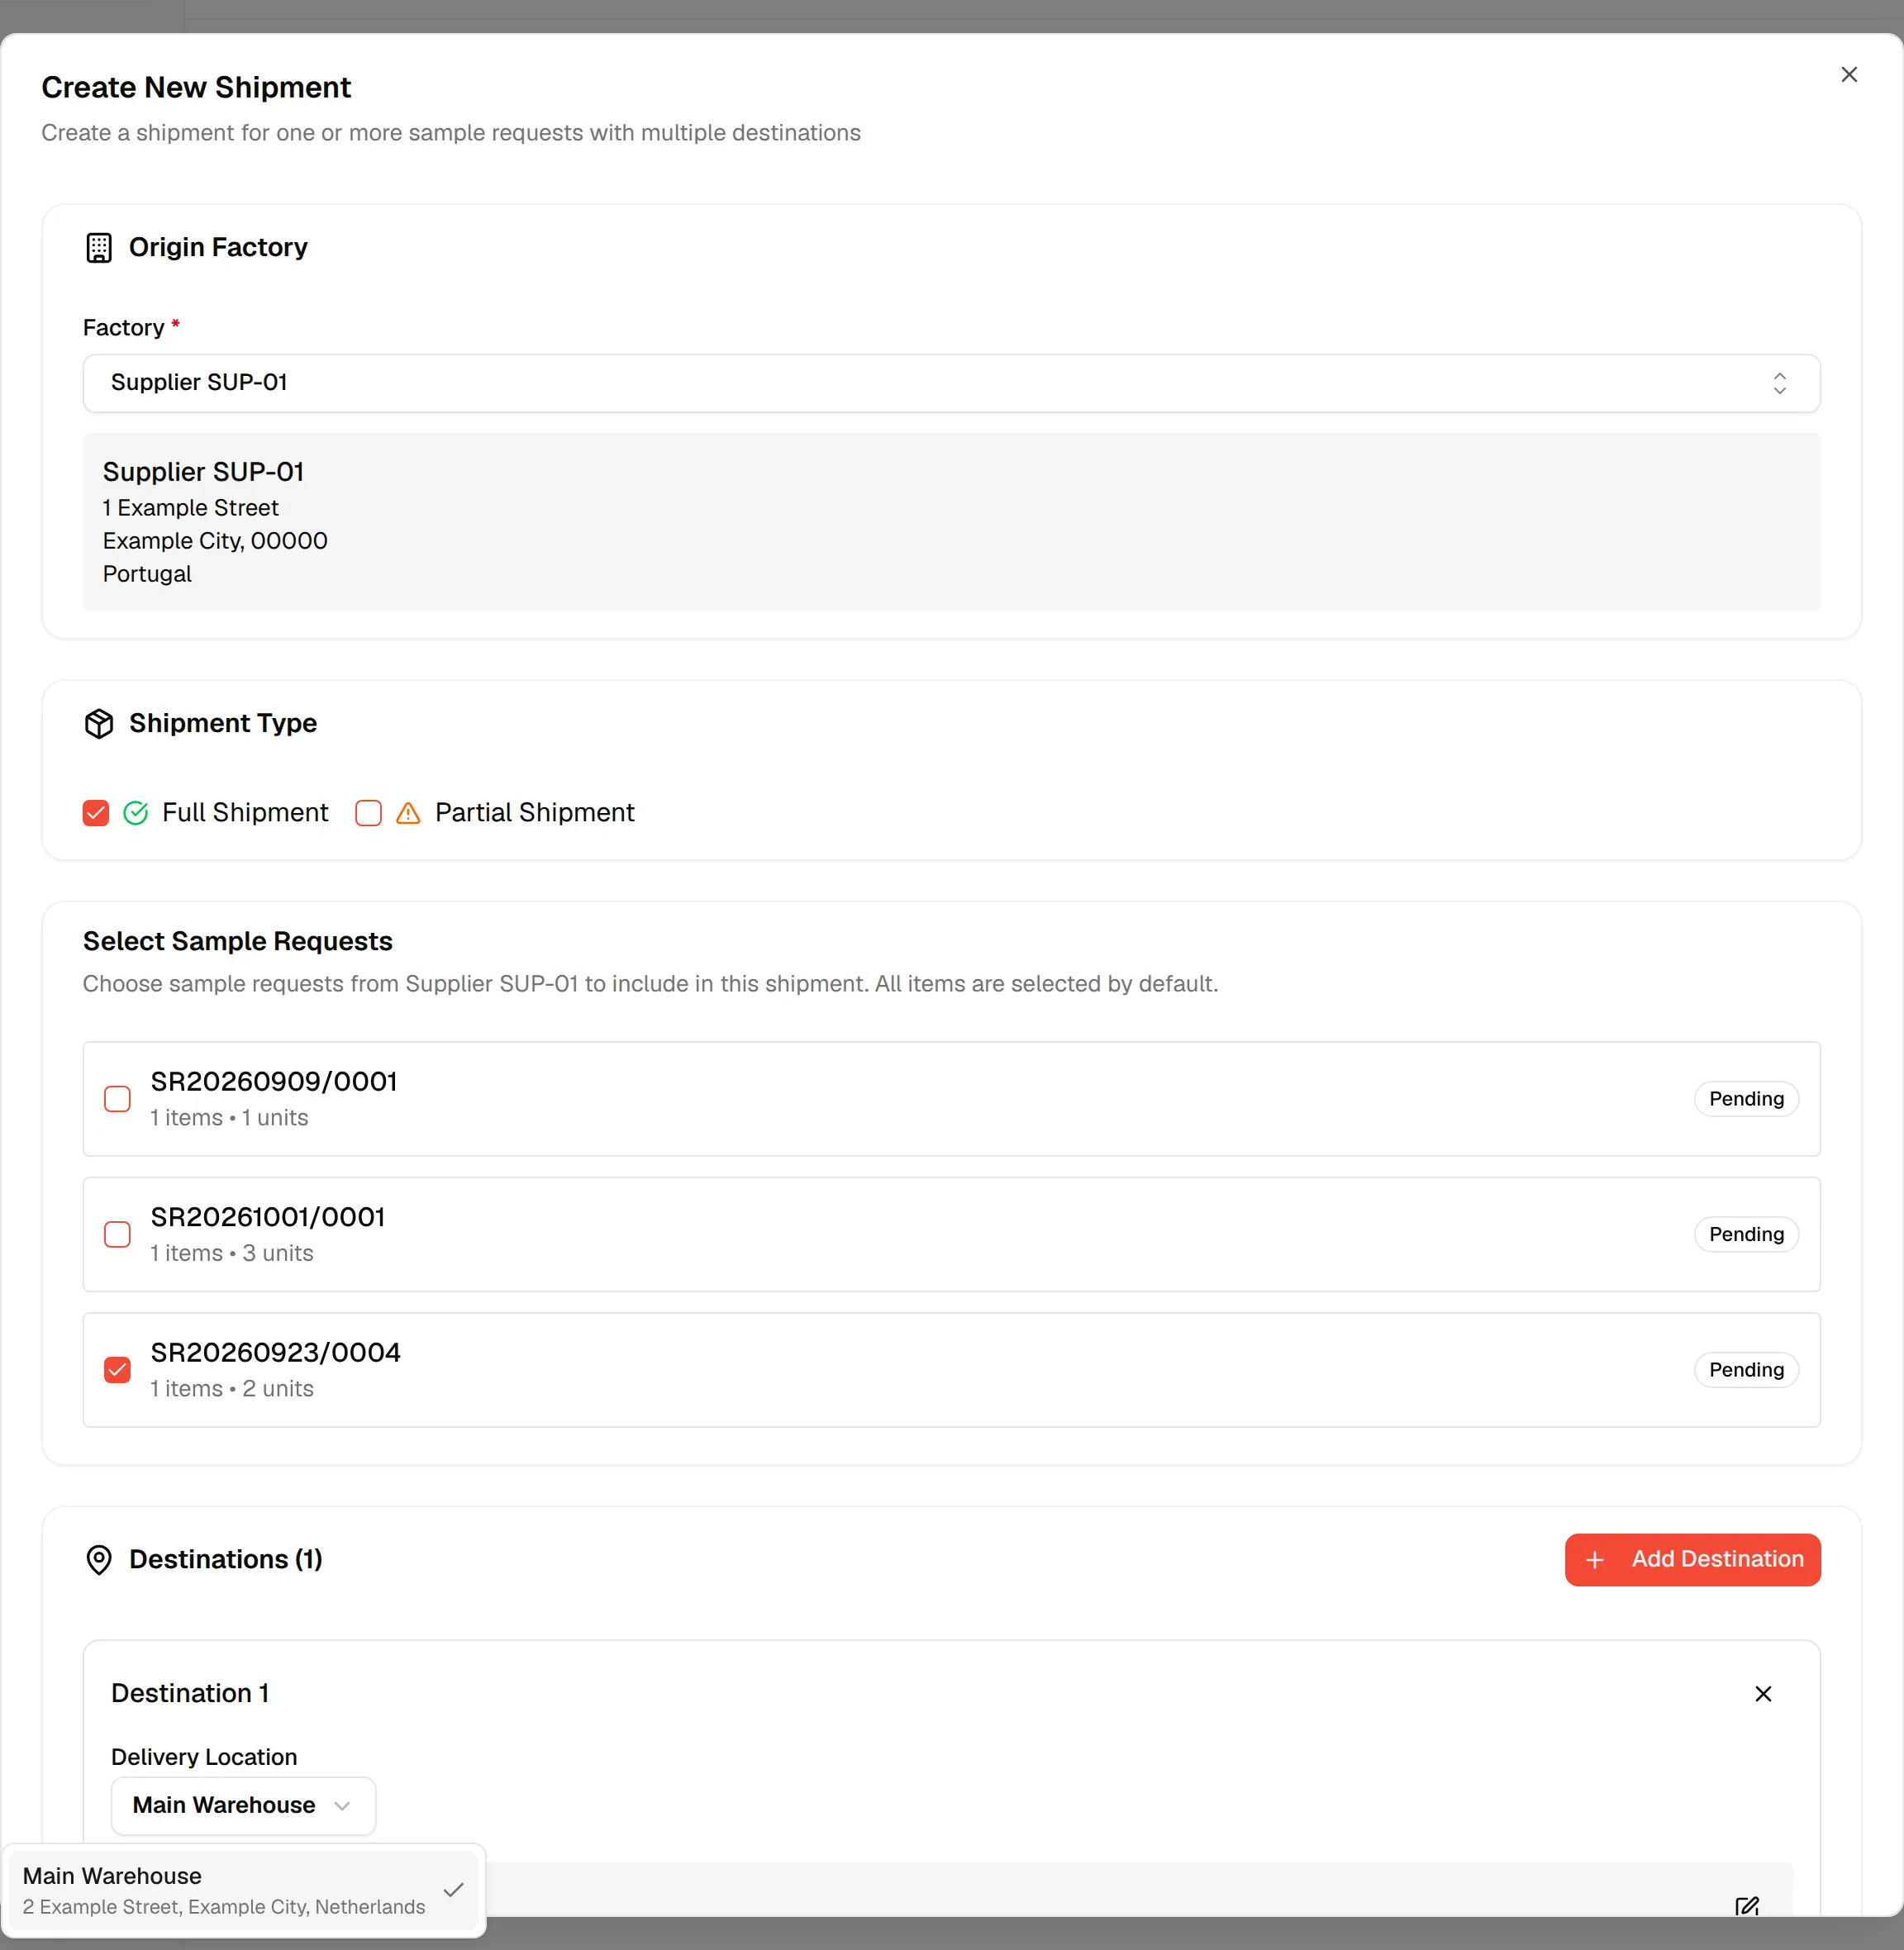Click the SR20260923/0004 request title
The image size is (1904, 1950).
pyautogui.click(x=275, y=1352)
